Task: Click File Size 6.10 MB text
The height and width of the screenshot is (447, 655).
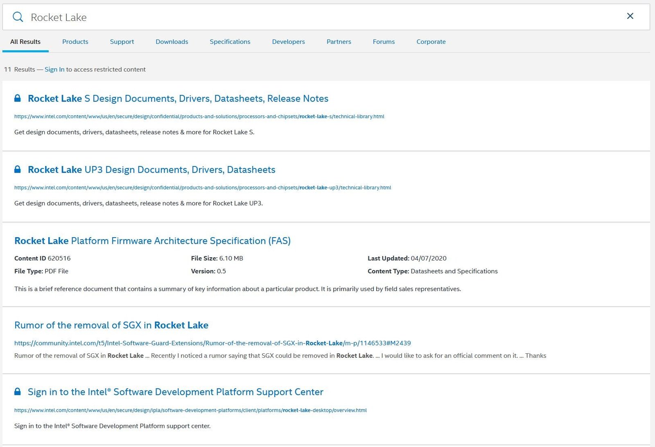Action: pyautogui.click(x=217, y=258)
